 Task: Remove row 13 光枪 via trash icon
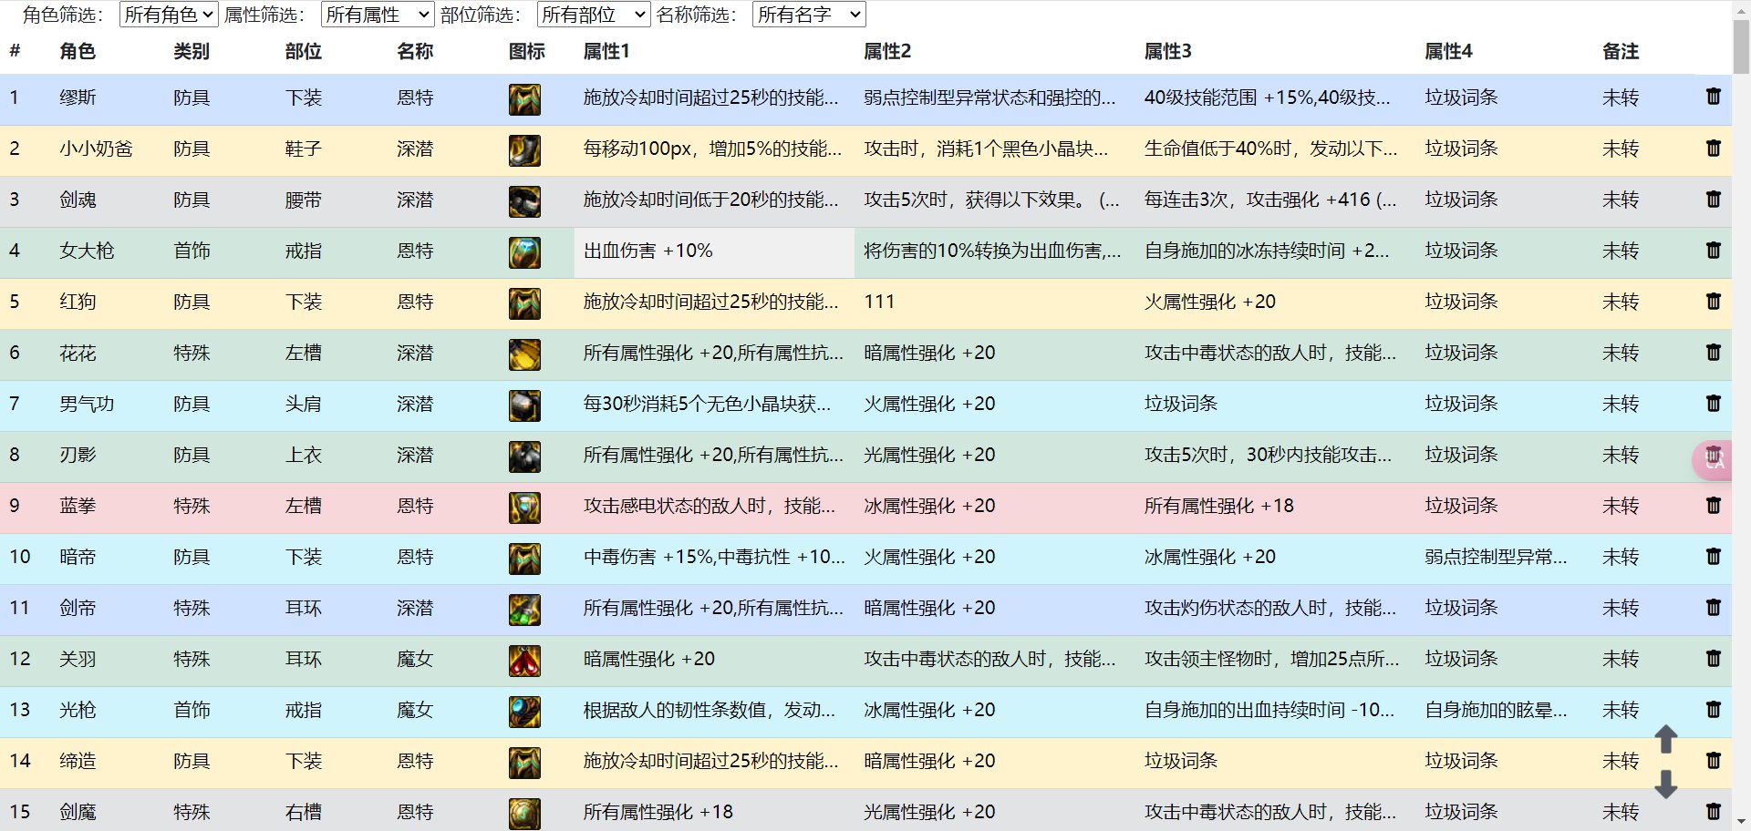click(1713, 709)
